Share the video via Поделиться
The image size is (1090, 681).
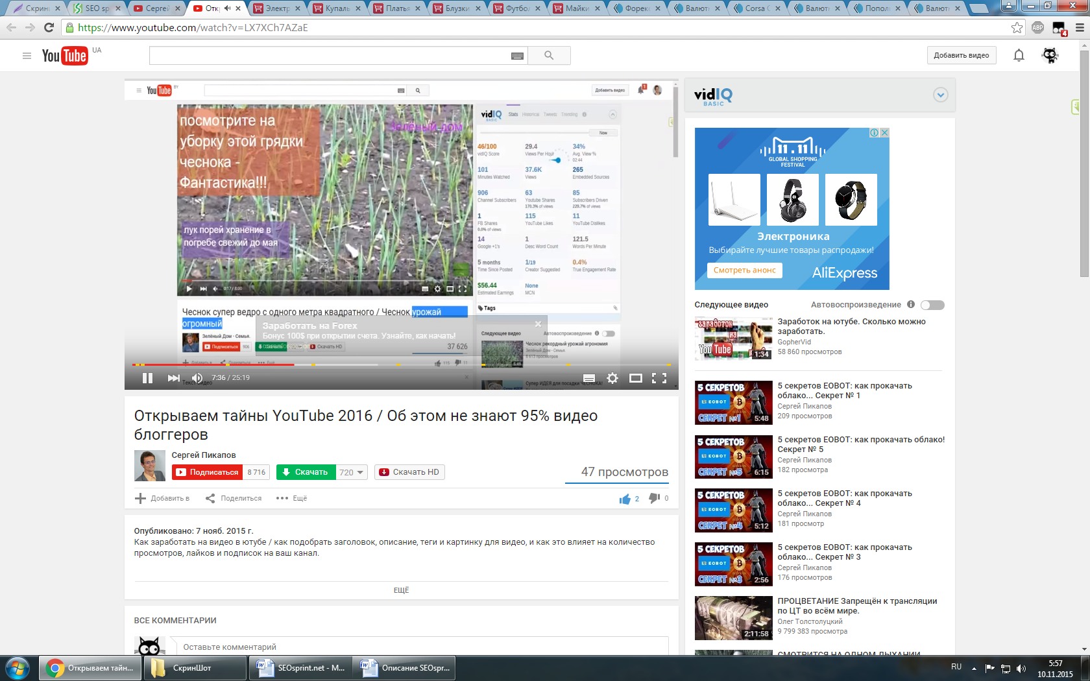pos(234,498)
